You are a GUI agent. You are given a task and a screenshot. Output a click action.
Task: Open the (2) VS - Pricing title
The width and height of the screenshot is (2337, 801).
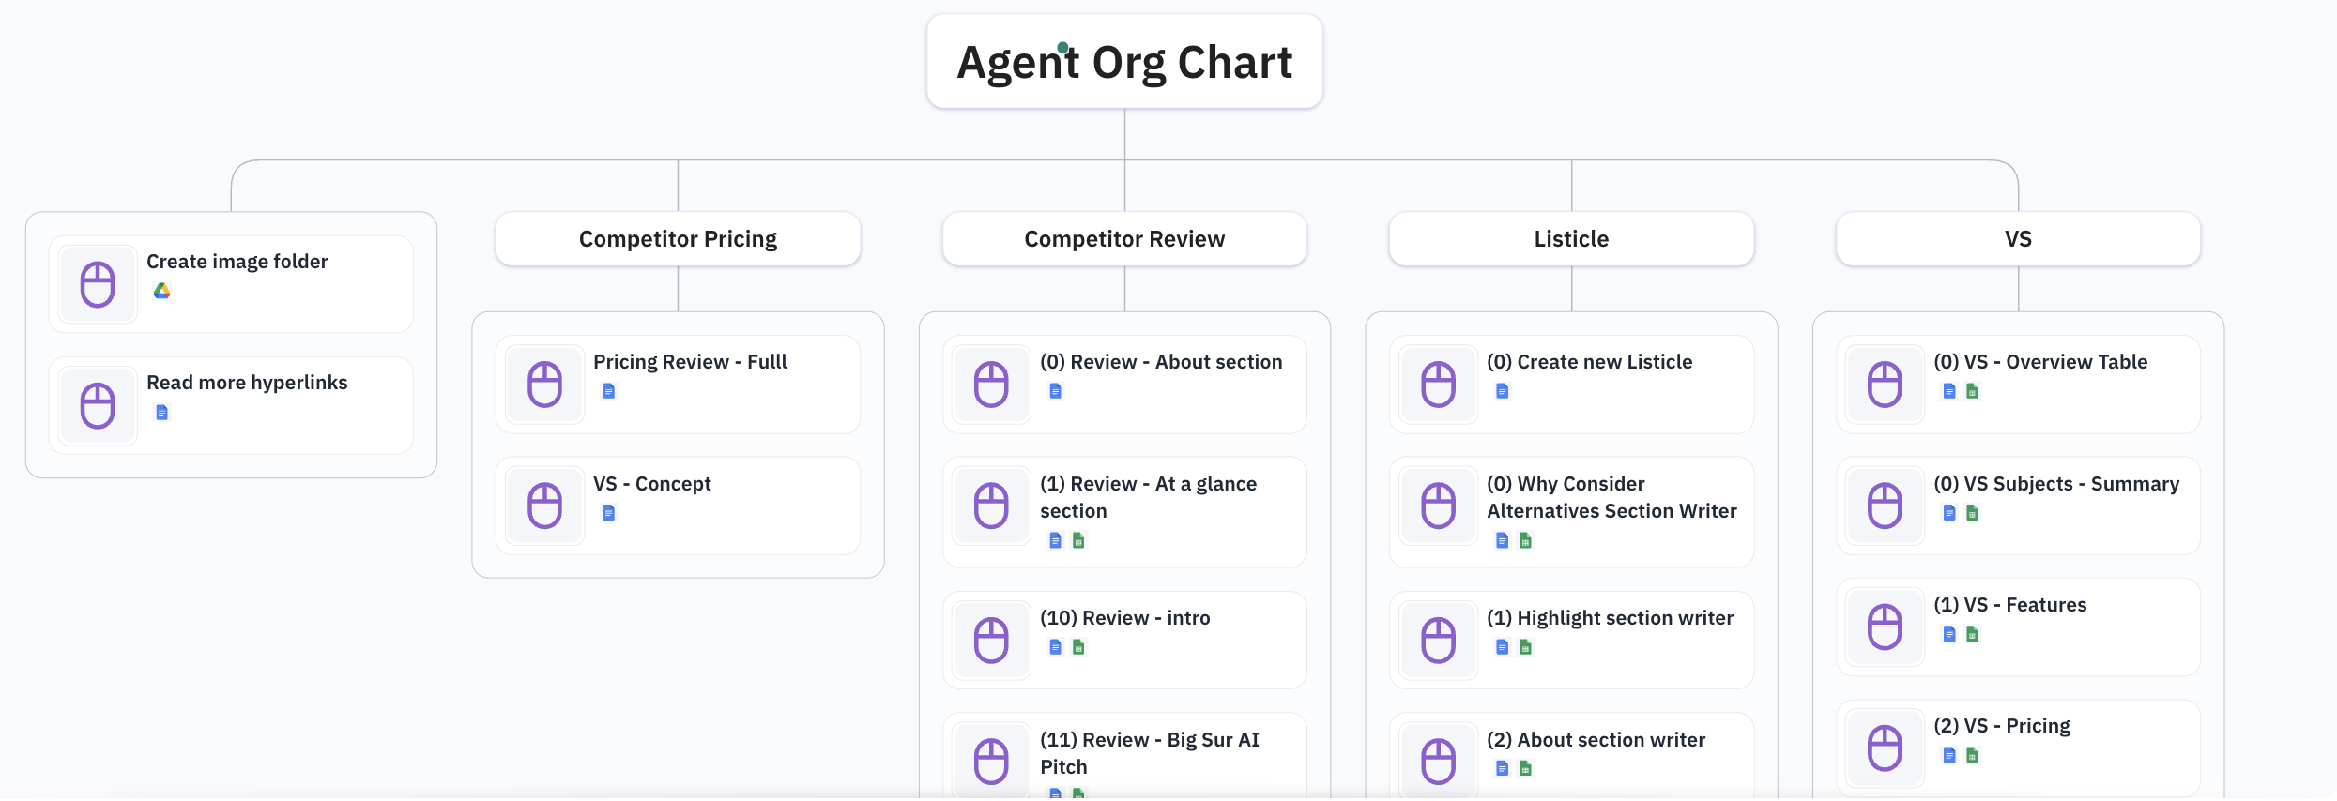pyautogui.click(x=2002, y=726)
